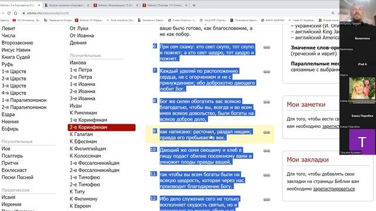
Task: Open the book Есфирь
Action: coord(10,129)
